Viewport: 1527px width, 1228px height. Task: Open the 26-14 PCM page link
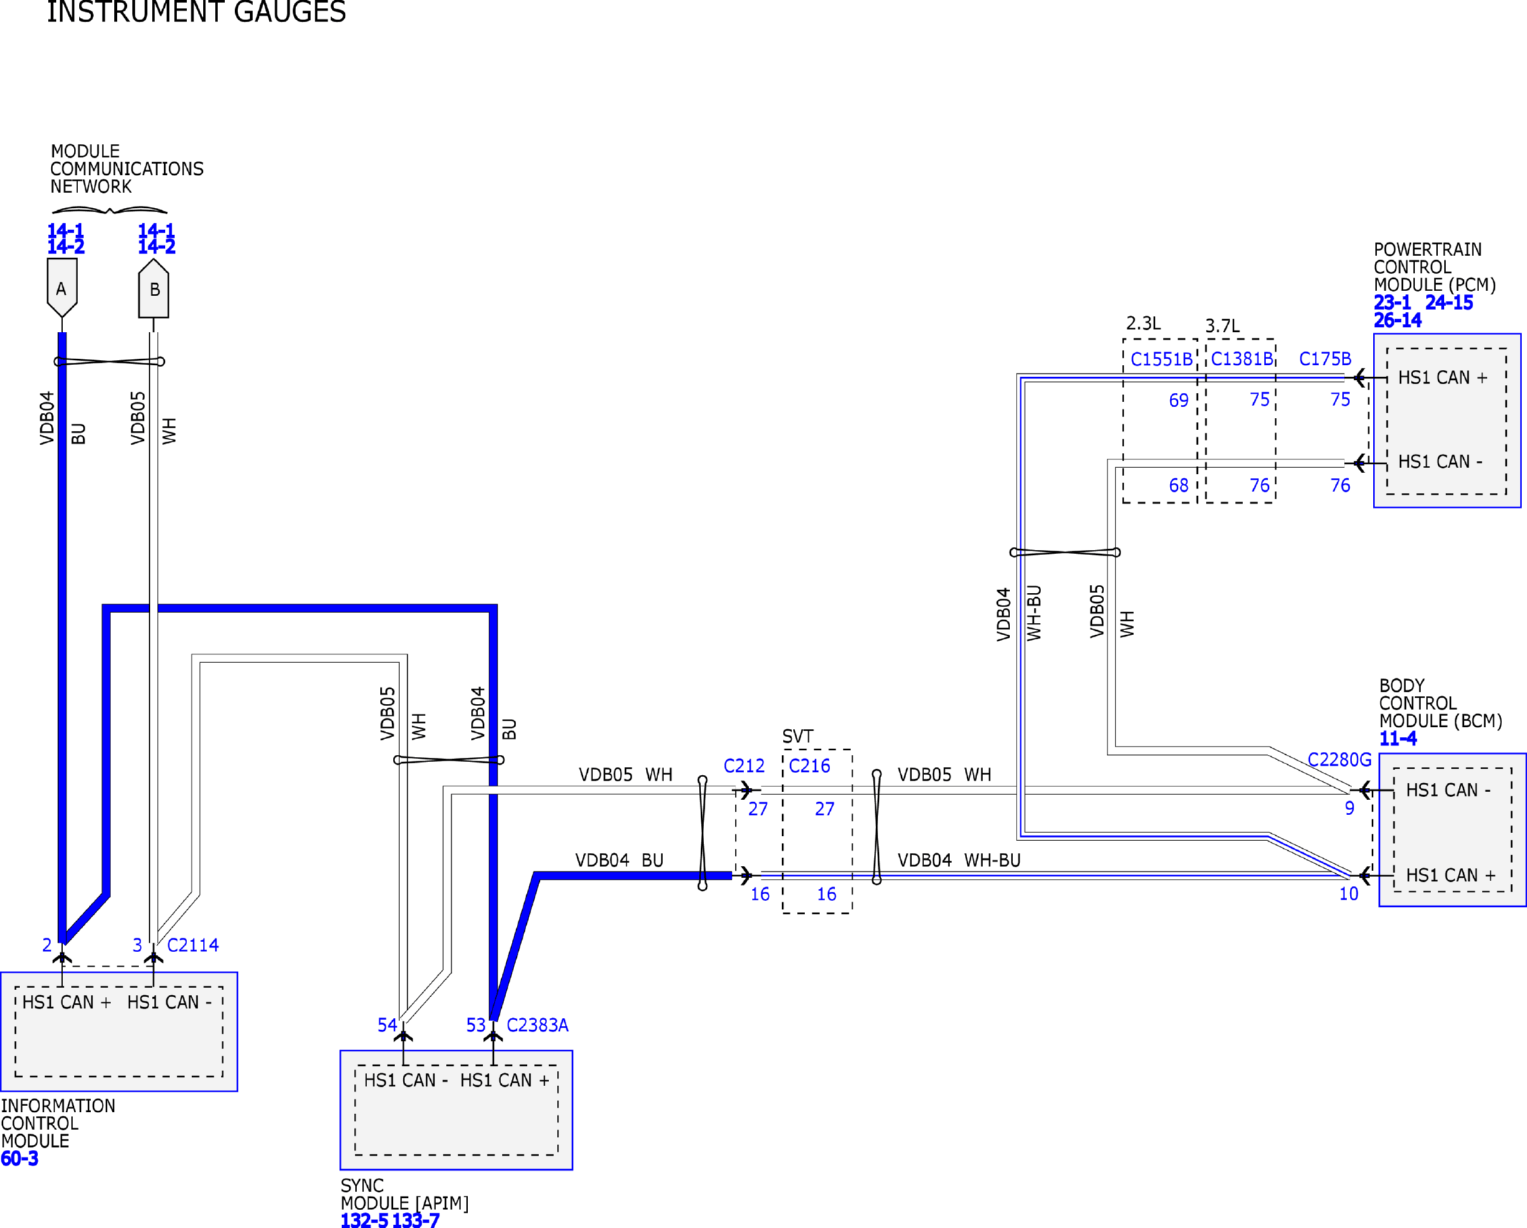click(1397, 320)
